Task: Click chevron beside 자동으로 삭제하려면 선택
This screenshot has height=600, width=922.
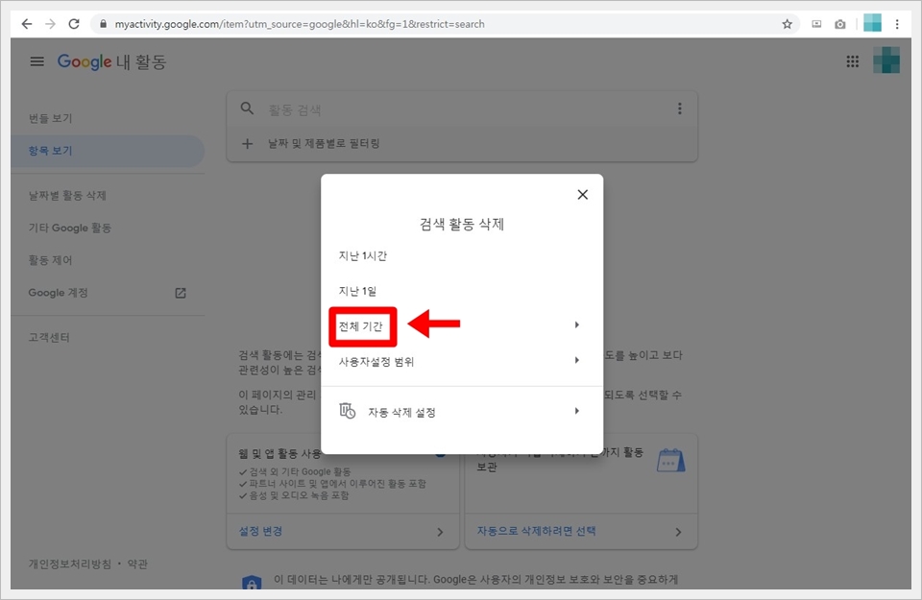Action: point(679,532)
